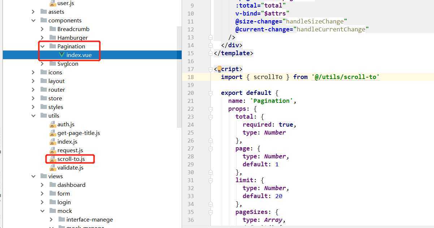The height and width of the screenshot is (228, 434).
Task: Click the scroll-to.js file icon
Action: 53,159
